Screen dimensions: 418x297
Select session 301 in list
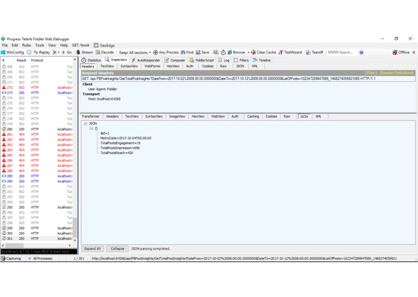(37, 239)
